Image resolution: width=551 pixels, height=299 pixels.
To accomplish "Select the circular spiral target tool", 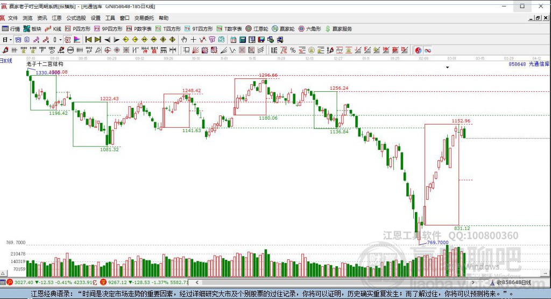I will point(108,50).
